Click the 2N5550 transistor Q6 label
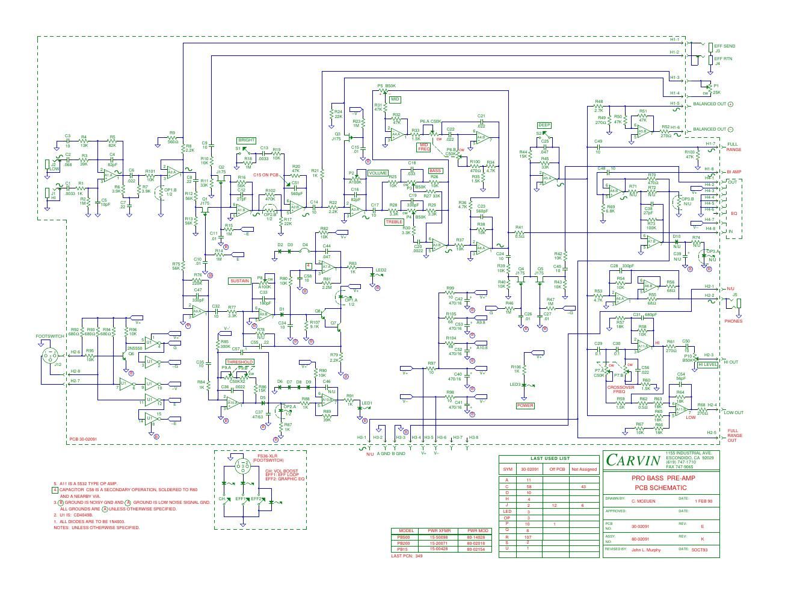The image size is (794, 614). tap(134, 348)
